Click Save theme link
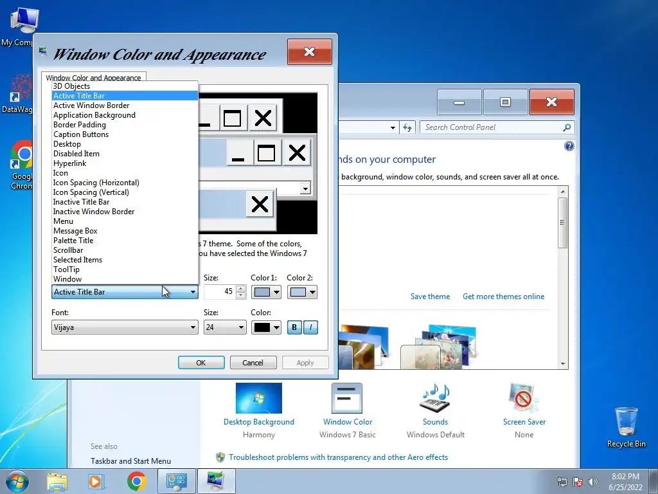Viewport: 658px width, 494px height. (430, 297)
